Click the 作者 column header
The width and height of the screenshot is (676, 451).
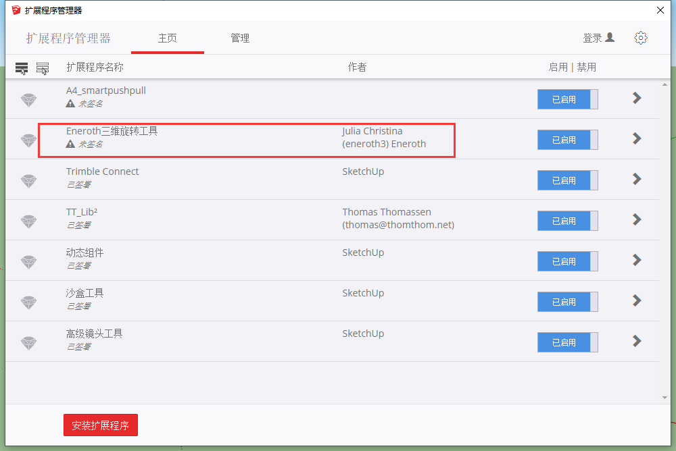point(357,68)
